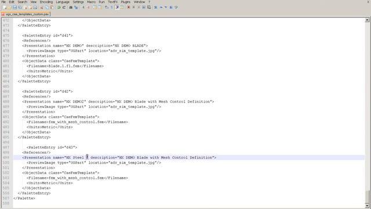Open the Language menu
The image size is (371, 209).
[63, 2]
